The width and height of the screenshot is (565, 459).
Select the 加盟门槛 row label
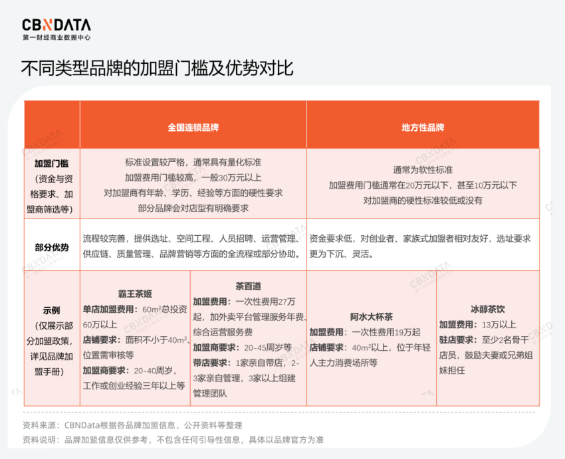(x=51, y=163)
